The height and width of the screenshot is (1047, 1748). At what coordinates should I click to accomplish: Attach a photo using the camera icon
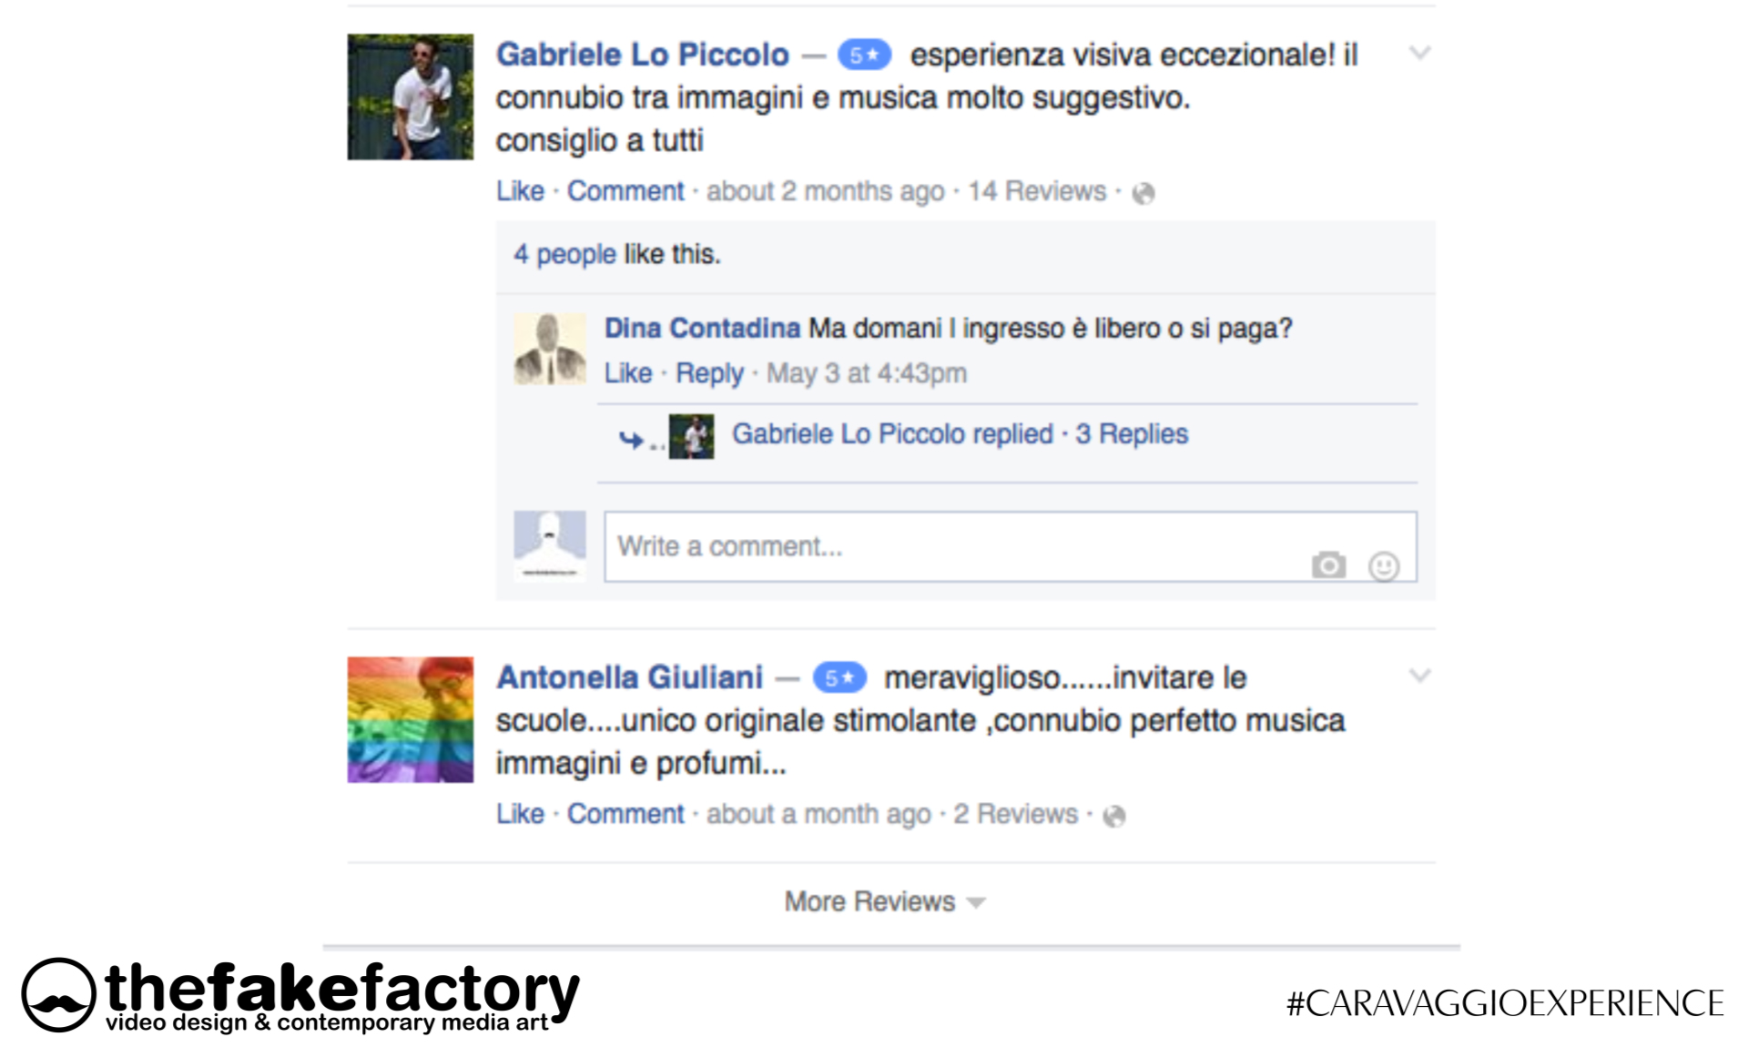[1328, 565]
